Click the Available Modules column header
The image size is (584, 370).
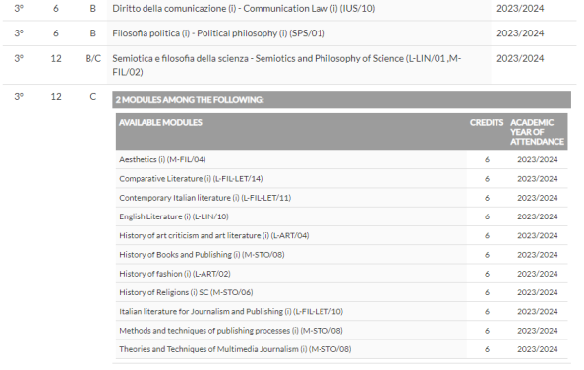(160, 123)
